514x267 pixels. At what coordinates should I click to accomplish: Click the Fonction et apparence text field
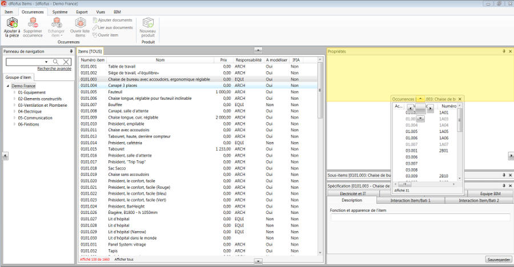pos(420,217)
